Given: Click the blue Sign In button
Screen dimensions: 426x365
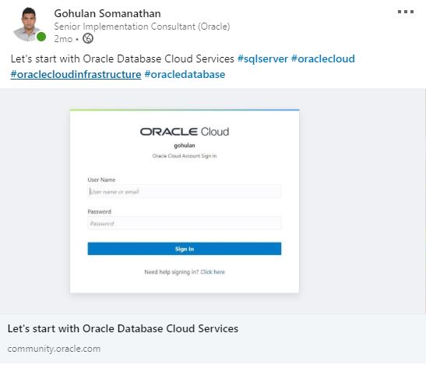Looking at the screenshot, I should (x=185, y=249).
